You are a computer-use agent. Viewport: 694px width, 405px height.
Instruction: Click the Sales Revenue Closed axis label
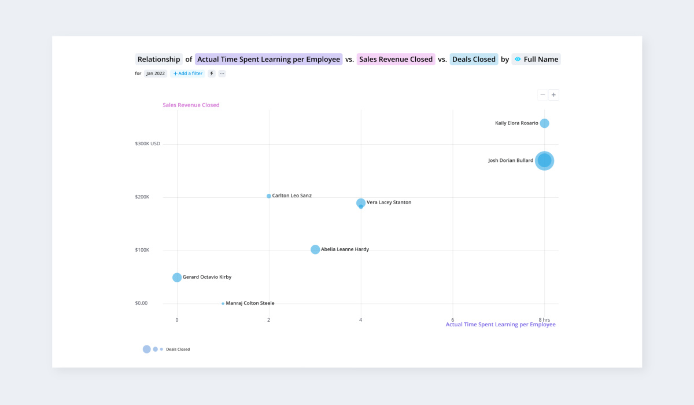[191, 105]
